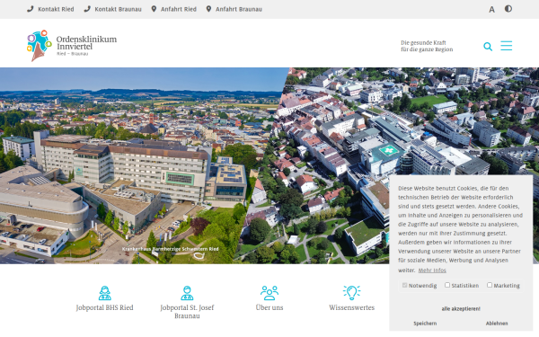This screenshot has height=337, width=539.
Task: Click the phone icon beside Kontakt Ried
Action: pos(31,9)
